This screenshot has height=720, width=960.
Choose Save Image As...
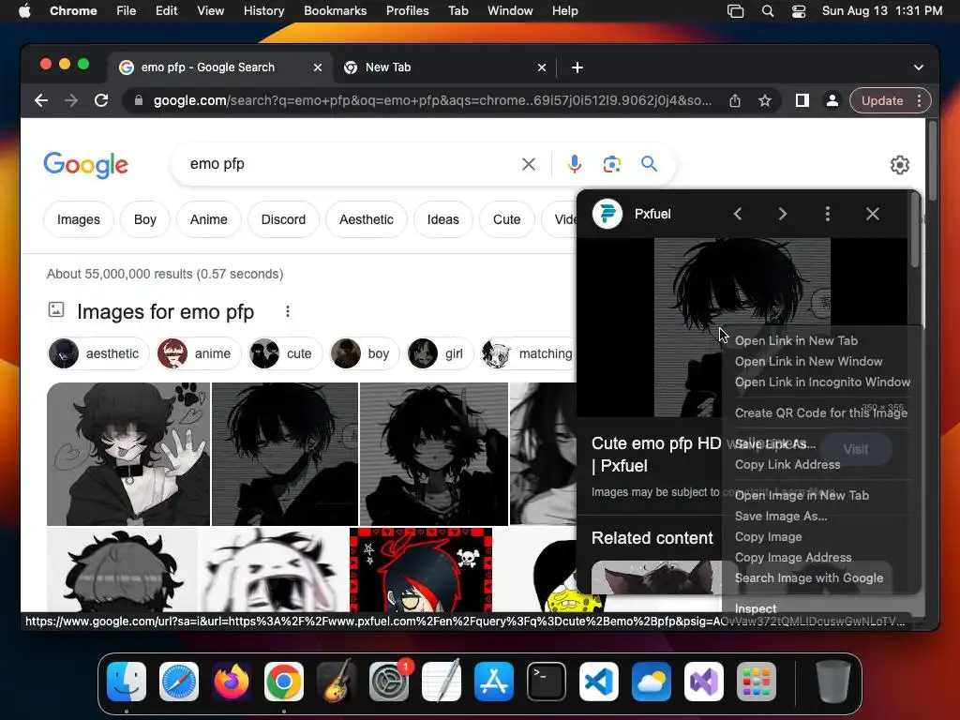coord(781,517)
